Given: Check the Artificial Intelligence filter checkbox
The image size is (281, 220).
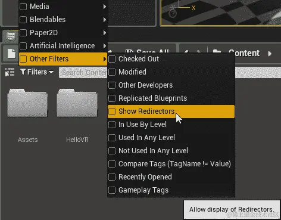Looking at the screenshot, I should point(23,46).
